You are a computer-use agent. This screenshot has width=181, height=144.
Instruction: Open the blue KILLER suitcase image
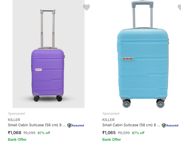coord(143,54)
